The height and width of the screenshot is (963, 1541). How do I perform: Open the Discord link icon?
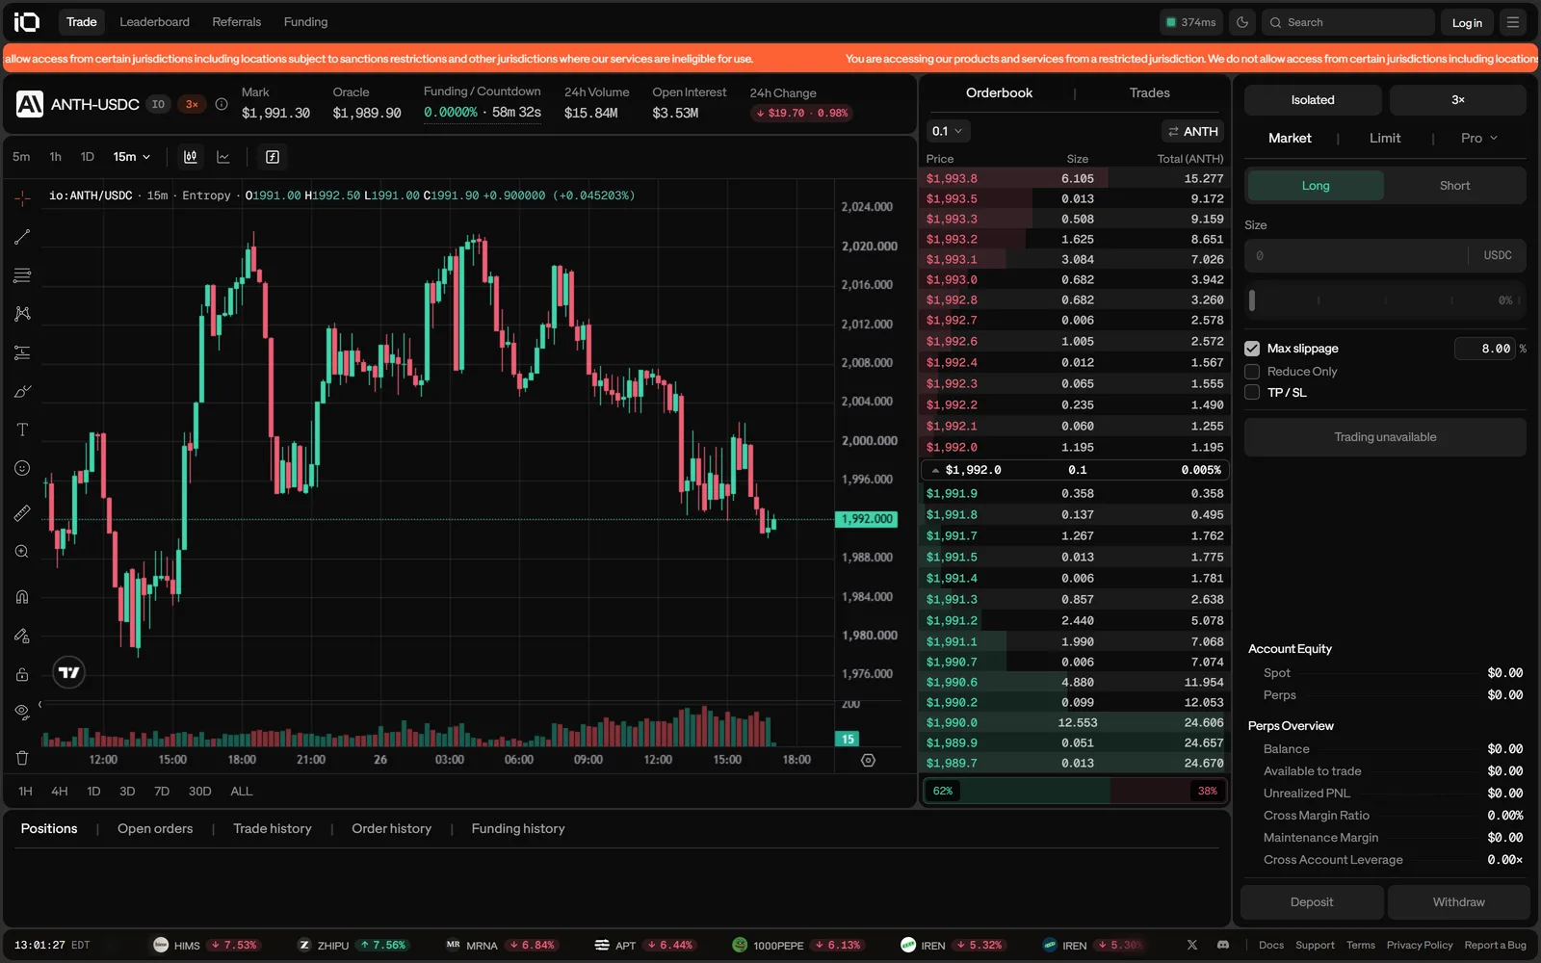1223,945
